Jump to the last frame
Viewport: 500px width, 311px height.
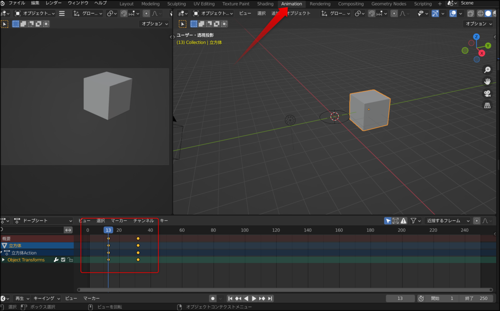tap(270, 299)
